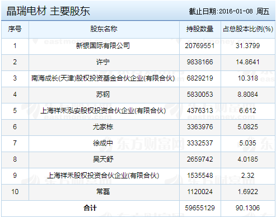Click total percentage 90.1306
Viewport: 276px width, 217px height.
247,208
